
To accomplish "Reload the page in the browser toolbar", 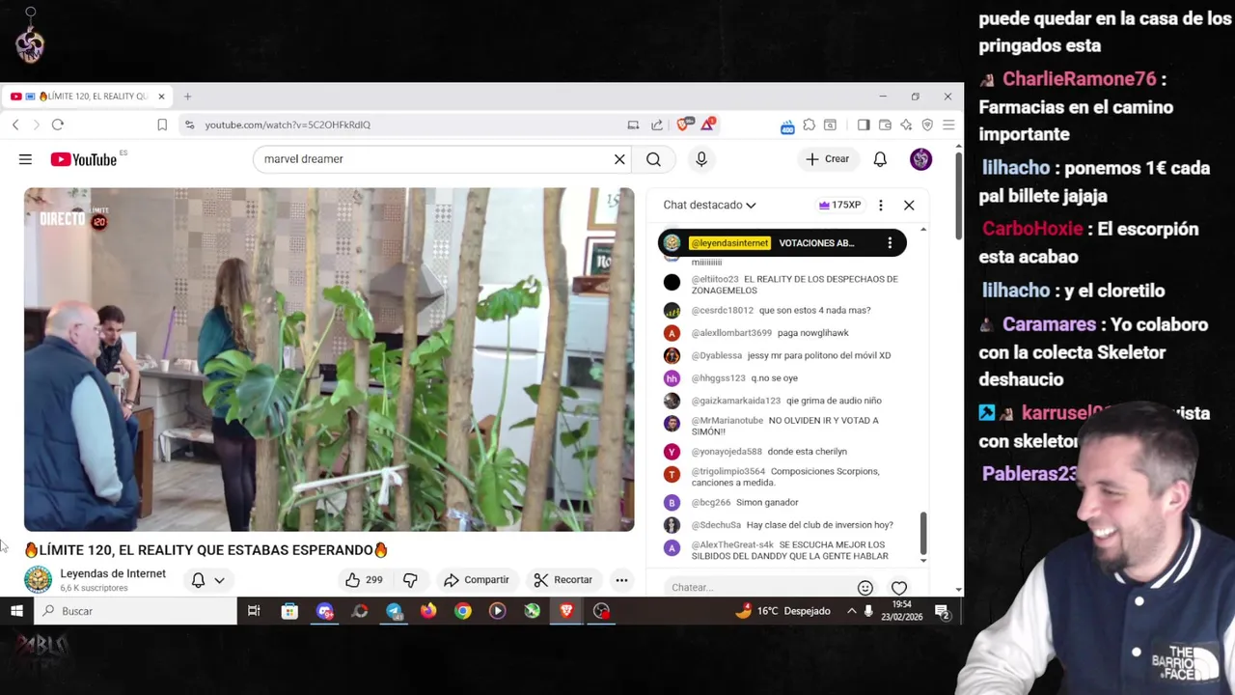I will (x=58, y=125).
